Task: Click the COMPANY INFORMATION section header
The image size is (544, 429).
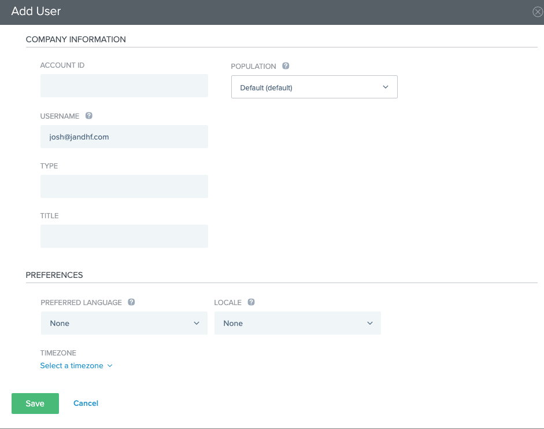Action: (75, 39)
